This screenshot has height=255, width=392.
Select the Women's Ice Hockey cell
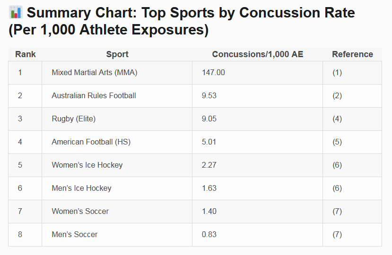coord(87,165)
